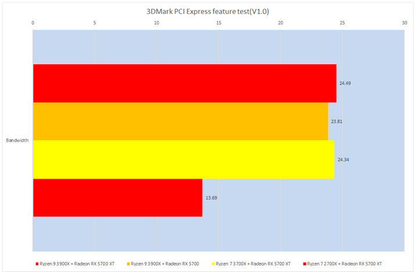The image size is (415, 272).
Task: Click the data label 23.81
Action: 337,122
